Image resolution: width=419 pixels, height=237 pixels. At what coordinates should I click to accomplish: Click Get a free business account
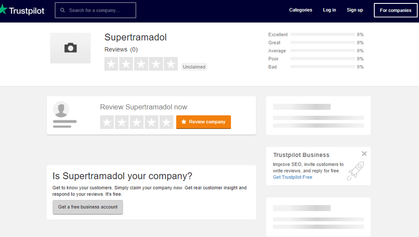[x=88, y=207]
